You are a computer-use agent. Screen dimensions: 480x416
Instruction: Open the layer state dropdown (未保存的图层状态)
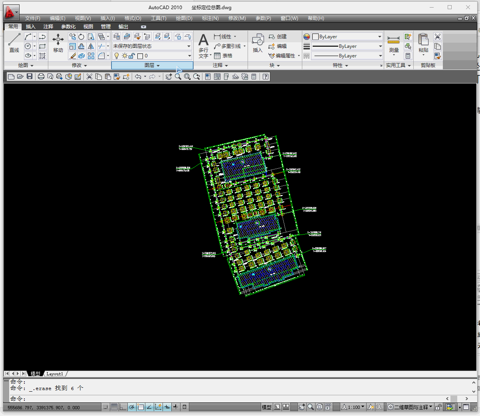(152, 46)
